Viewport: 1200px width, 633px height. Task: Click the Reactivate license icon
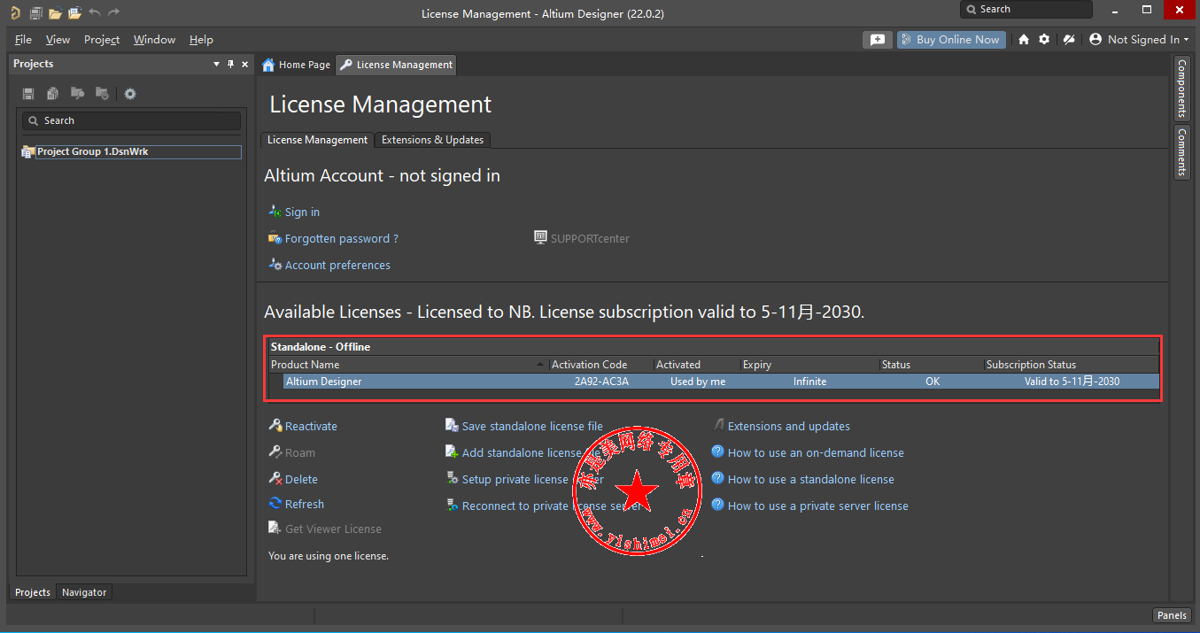pyautogui.click(x=275, y=426)
